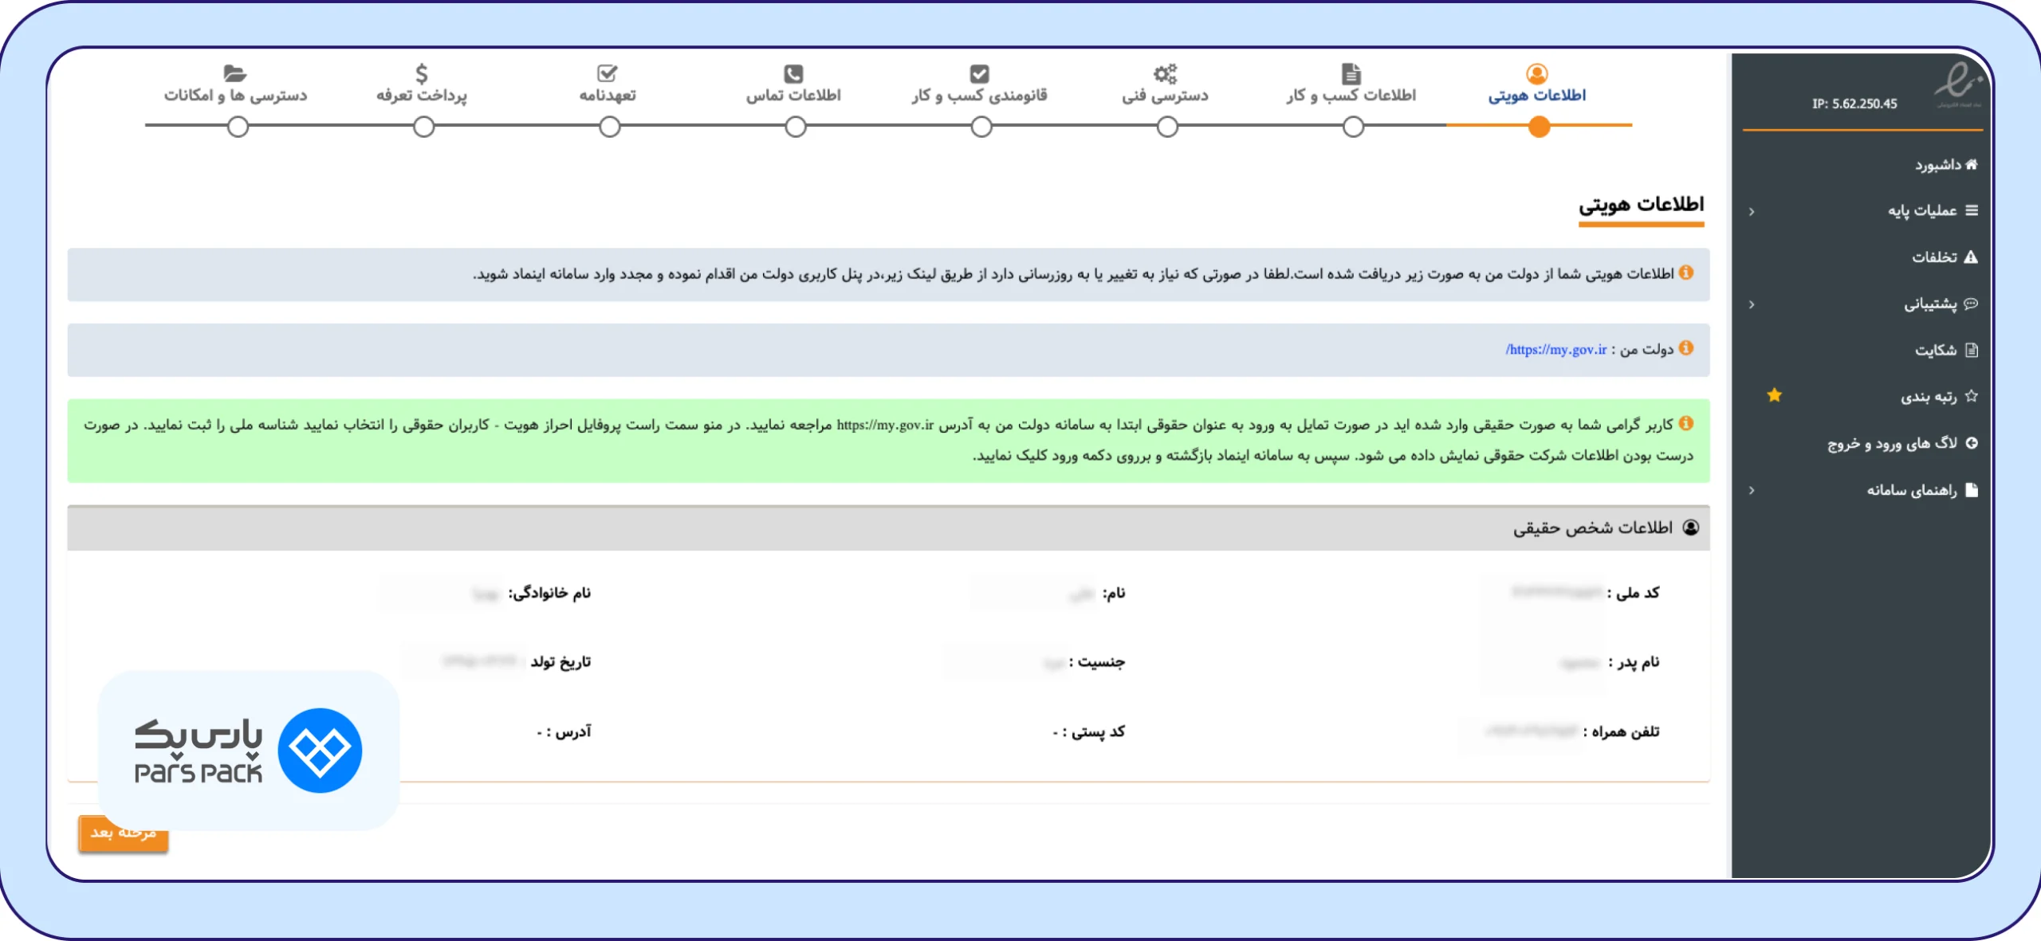
Task: Open لاگ های ورود و خروج menu item
Action: [x=1893, y=443]
